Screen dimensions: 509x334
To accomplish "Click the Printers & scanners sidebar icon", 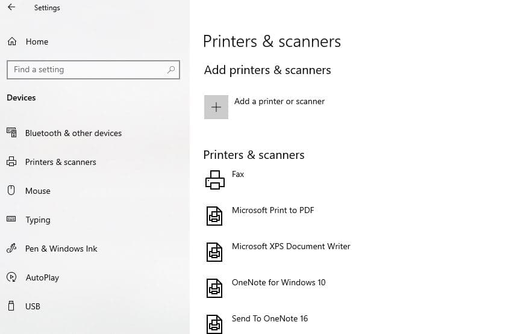I will coord(11,161).
